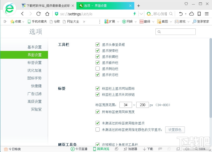Uncheck 显示插件栏 checkbox
Screen dimensions: 212x152
pos(98,62)
